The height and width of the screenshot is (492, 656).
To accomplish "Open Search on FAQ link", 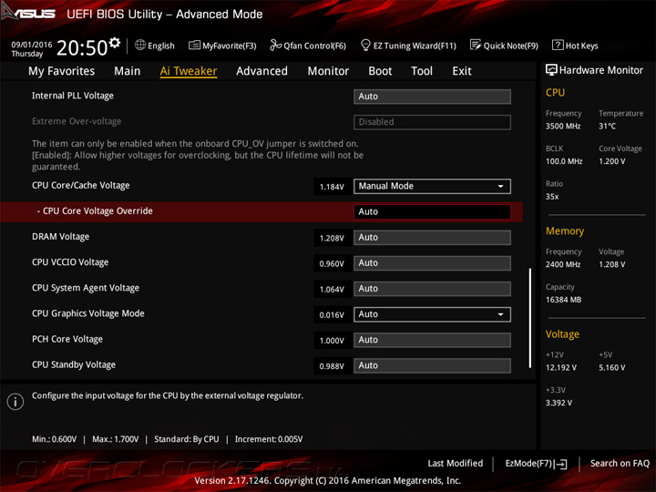I will tap(620, 463).
